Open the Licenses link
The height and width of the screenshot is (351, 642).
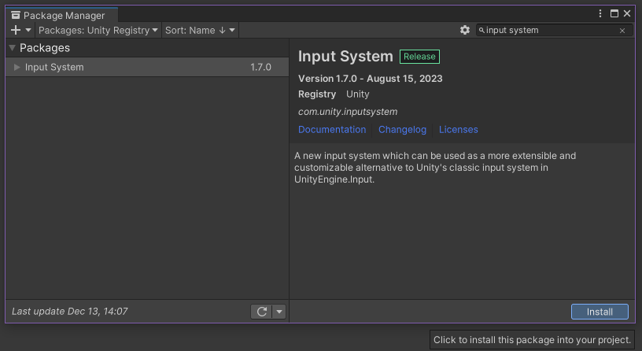pyautogui.click(x=459, y=130)
